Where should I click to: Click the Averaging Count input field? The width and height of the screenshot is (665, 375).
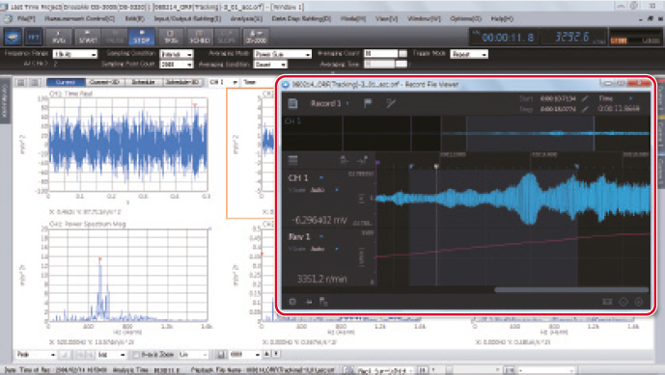[381, 54]
